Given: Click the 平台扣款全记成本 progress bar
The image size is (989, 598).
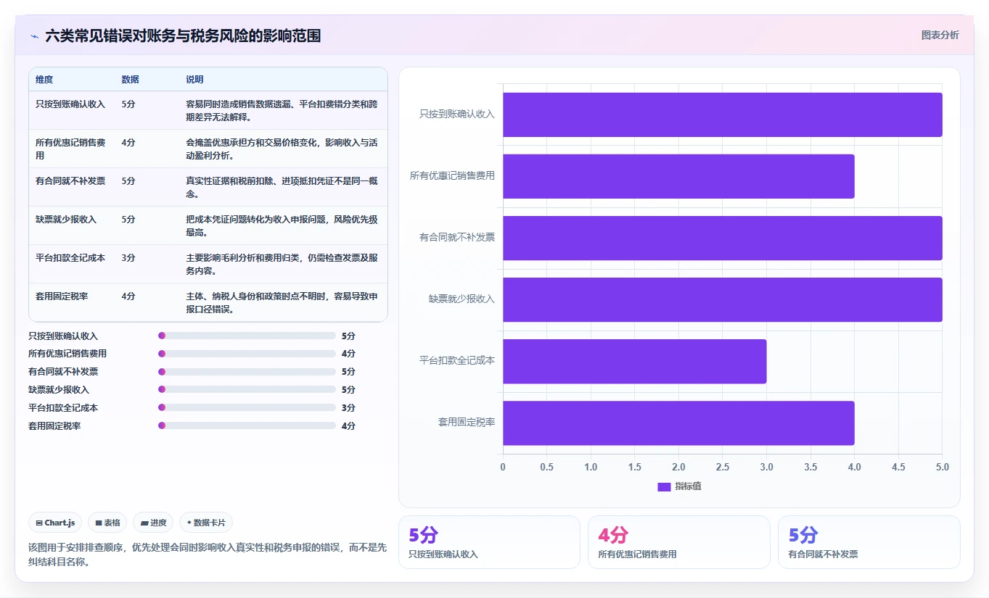Looking at the screenshot, I should [x=247, y=407].
